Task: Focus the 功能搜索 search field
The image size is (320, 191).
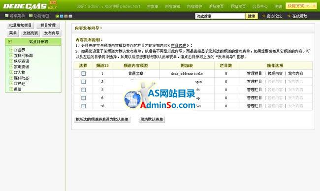Action: [x=220, y=16]
